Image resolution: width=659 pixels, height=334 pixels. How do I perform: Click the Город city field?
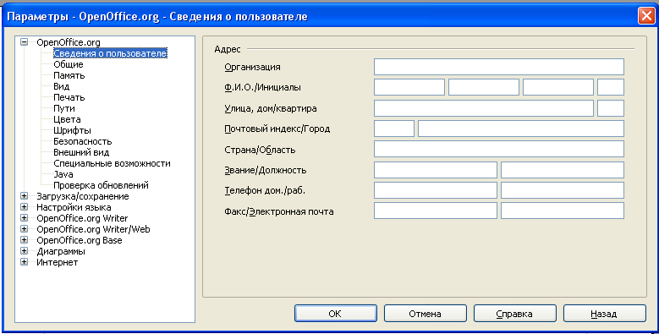click(521, 129)
